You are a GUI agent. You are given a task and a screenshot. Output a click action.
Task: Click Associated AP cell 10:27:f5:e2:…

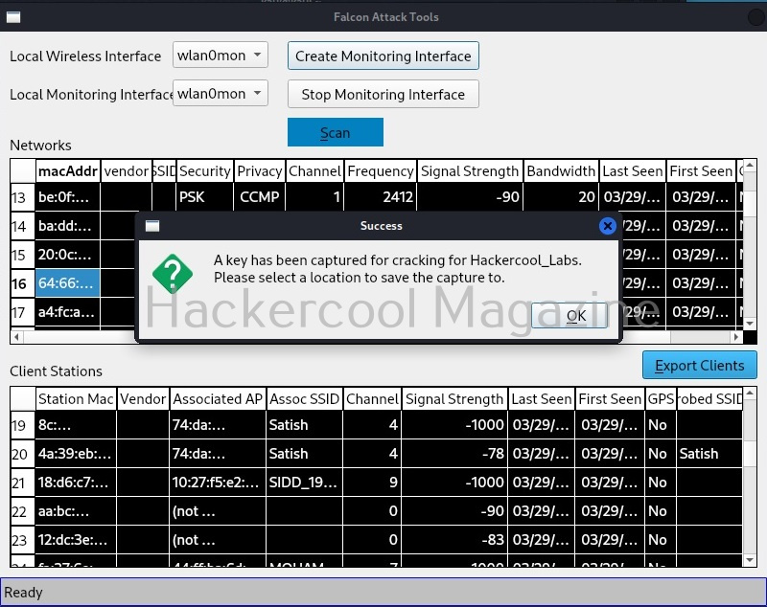(218, 483)
